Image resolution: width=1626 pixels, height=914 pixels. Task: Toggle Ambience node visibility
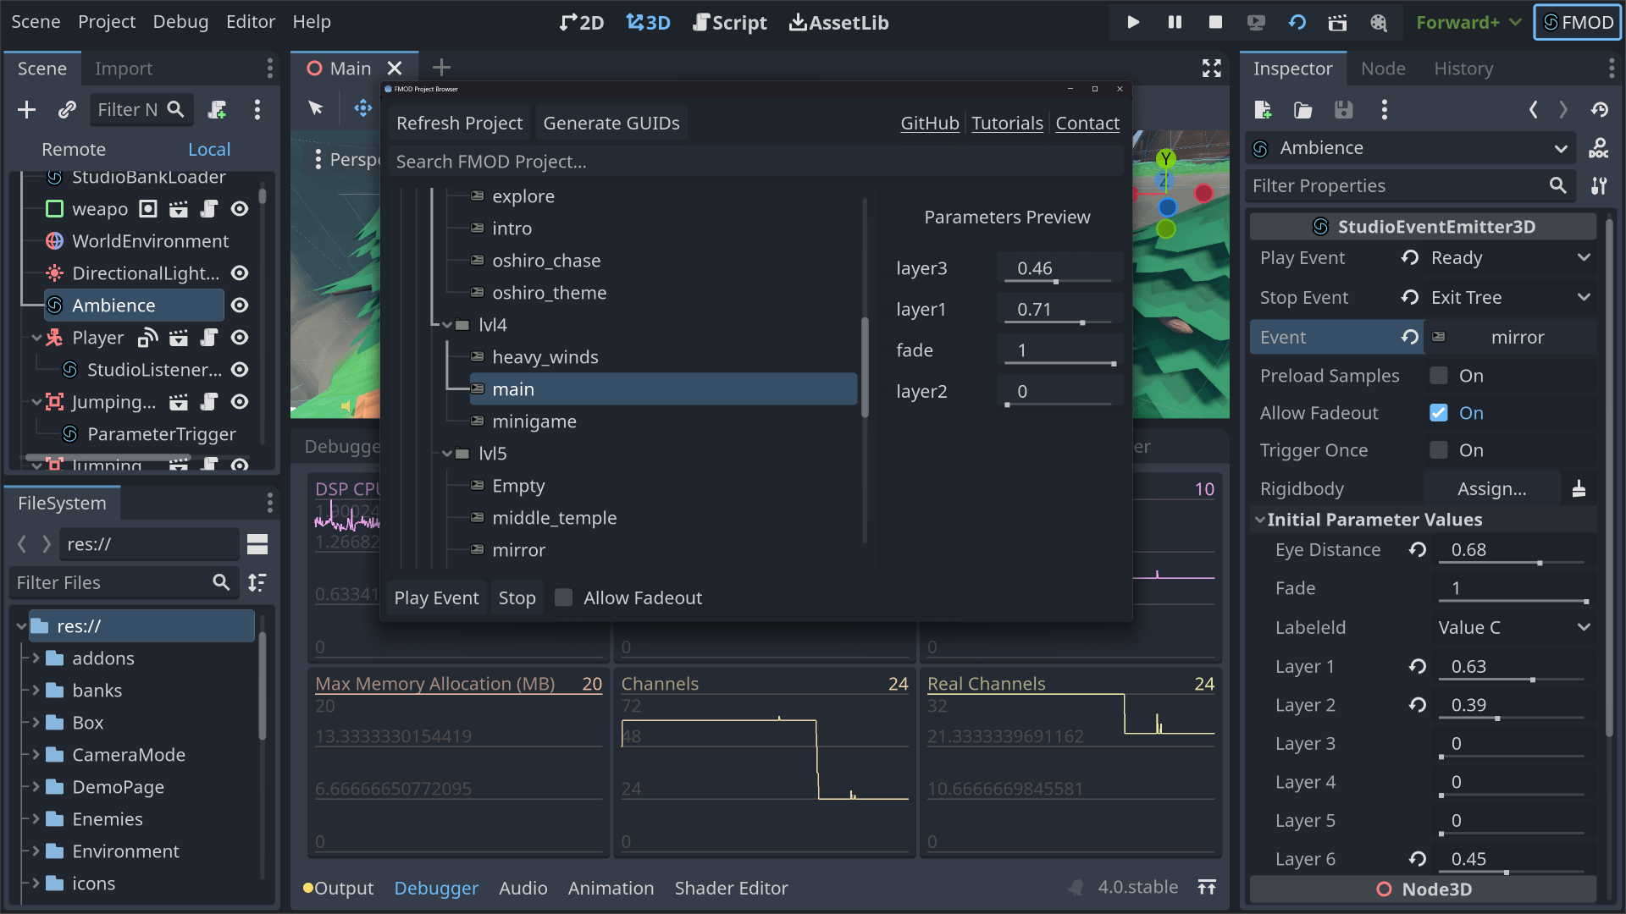click(x=240, y=306)
